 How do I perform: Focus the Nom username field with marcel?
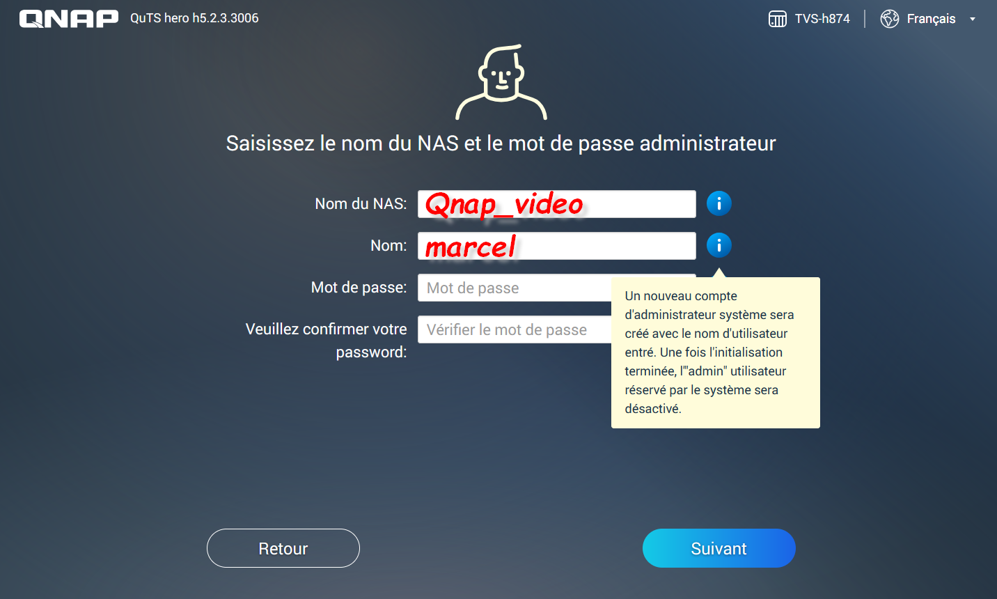556,246
